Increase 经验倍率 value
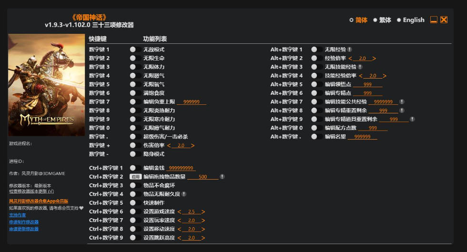 tap(374, 59)
